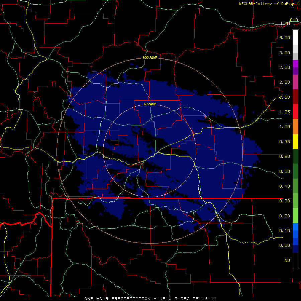Click the 0.00 legend value

click(285, 245)
